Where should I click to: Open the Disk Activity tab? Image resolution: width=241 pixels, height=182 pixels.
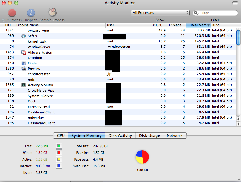click(x=120, y=135)
